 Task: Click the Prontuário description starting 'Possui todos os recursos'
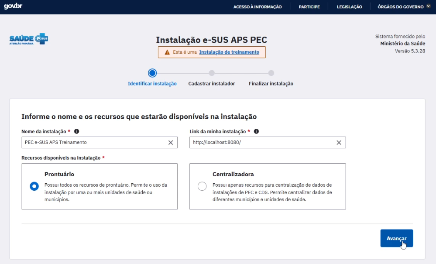coord(106,192)
